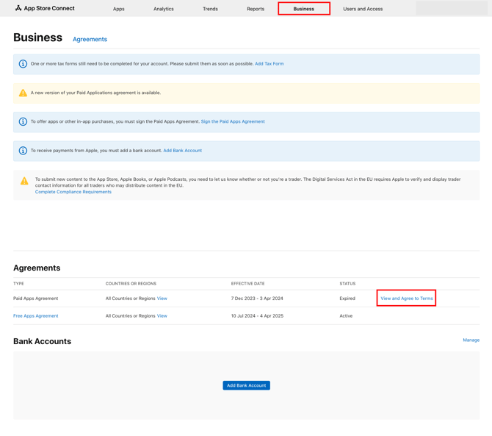Open Sign the Paid Apps Agreement link
Viewport: 492px width, 436px height.
(233, 121)
